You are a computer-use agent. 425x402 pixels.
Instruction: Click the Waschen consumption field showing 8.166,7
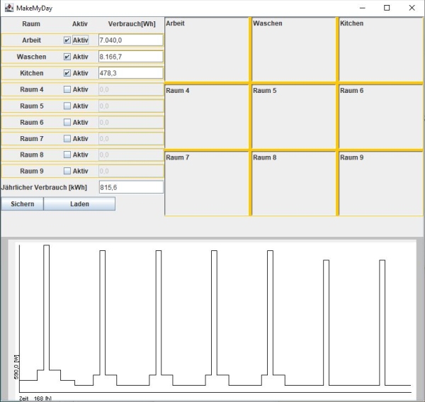(x=131, y=57)
